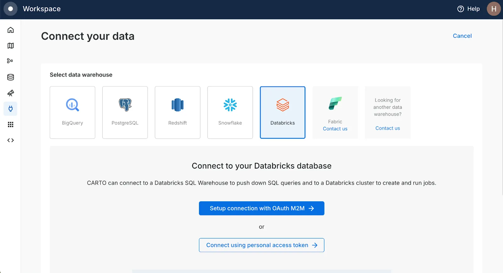The height and width of the screenshot is (273, 503).
Task: Choose PostgreSQL as data warehouse
Action: pyautogui.click(x=125, y=112)
